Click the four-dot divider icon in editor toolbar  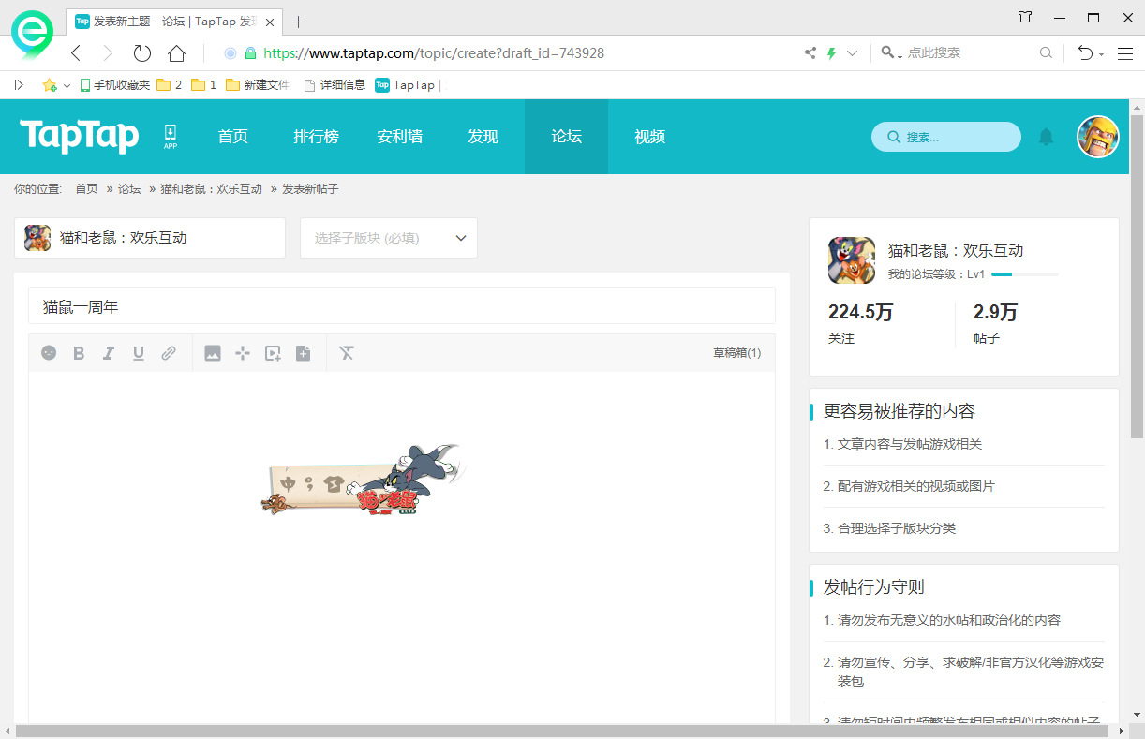[243, 353]
